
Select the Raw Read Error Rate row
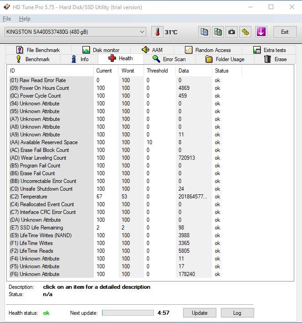pos(125,80)
